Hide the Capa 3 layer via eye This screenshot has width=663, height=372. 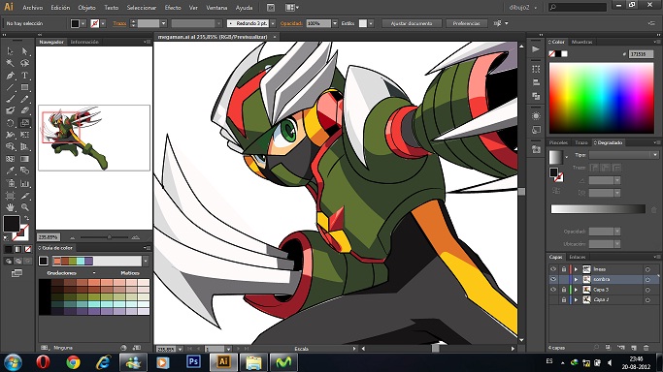pyautogui.click(x=553, y=290)
